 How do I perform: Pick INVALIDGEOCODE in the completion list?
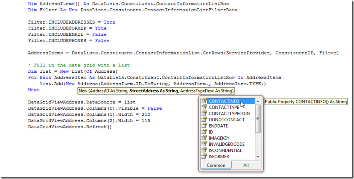coord(226,144)
